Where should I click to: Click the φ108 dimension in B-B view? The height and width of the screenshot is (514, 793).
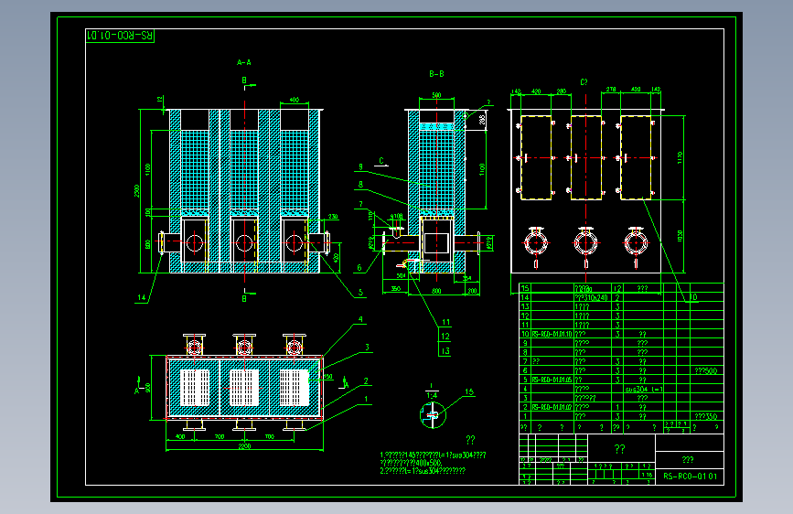click(397, 217)
